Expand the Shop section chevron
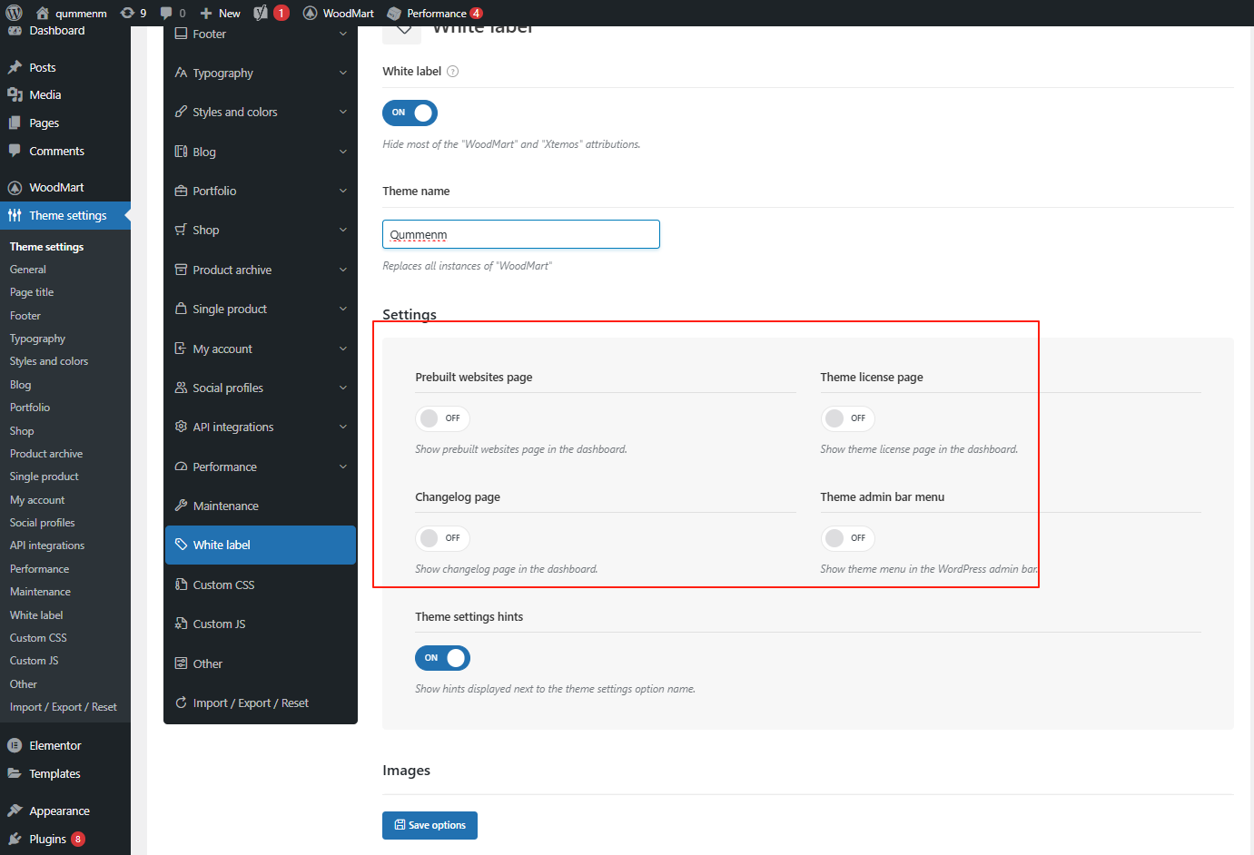The image size is (1254, 855). tap(342, 231)
